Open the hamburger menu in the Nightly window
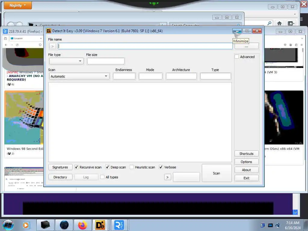The image size is (308, 231). click(x=301, y=19)
